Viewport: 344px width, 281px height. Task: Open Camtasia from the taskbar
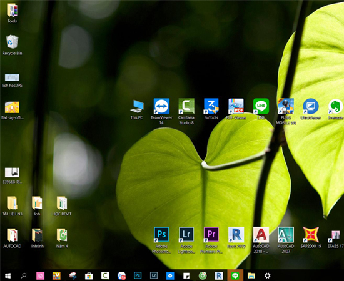pyautogui.click(x=105, y=275)
